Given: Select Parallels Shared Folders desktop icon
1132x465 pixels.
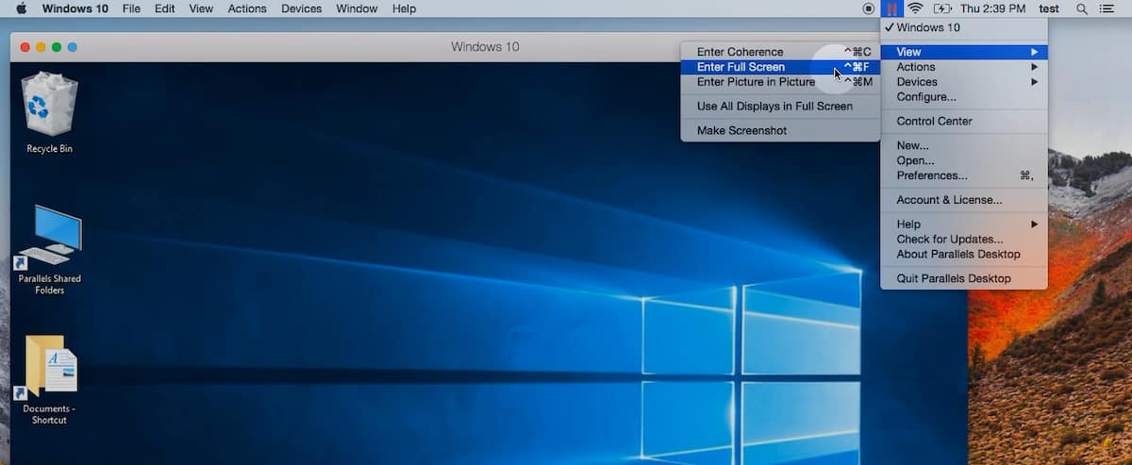Looking at the screenshot, I should (49, 250).
